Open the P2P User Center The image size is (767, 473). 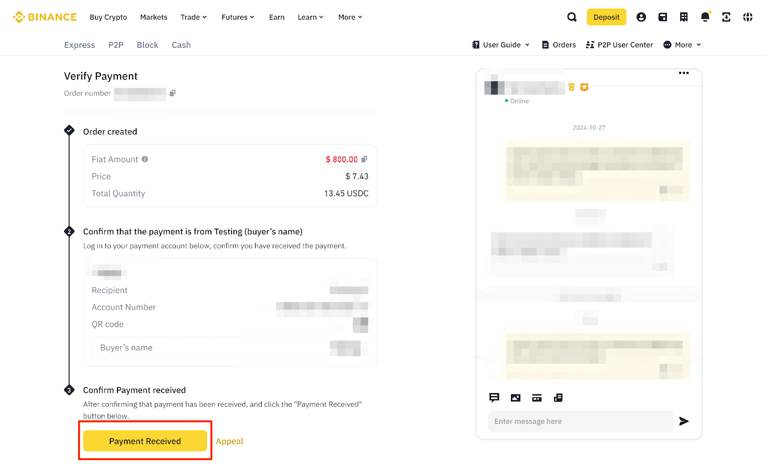tap(619, 45)
